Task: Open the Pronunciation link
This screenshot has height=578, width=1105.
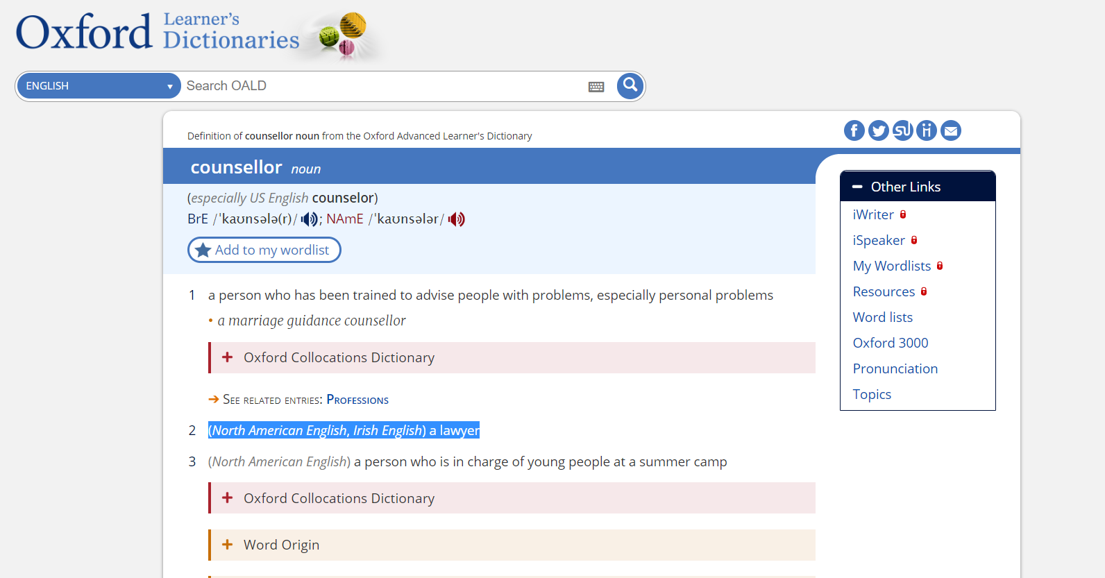Action: pos(895,368)
